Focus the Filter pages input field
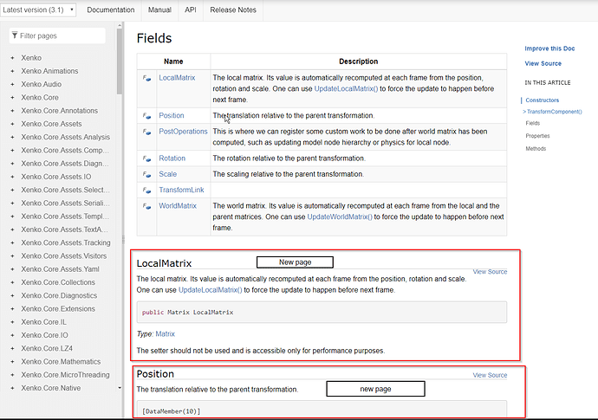 pyautogui.click(x=57, y=36)
